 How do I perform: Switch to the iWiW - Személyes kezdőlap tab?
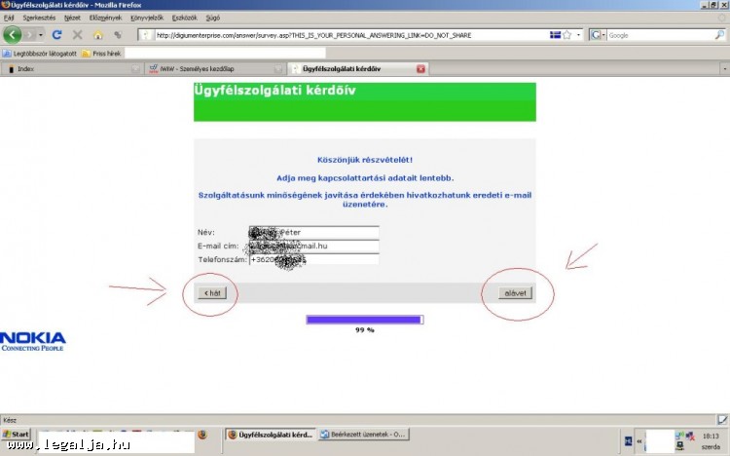(214, 69)
